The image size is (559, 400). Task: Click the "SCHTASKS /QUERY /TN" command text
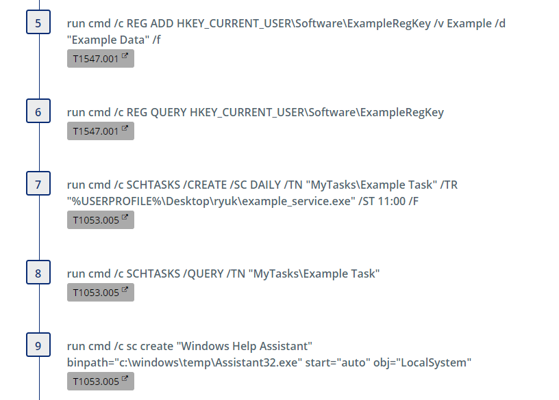[x=223, y=274]
